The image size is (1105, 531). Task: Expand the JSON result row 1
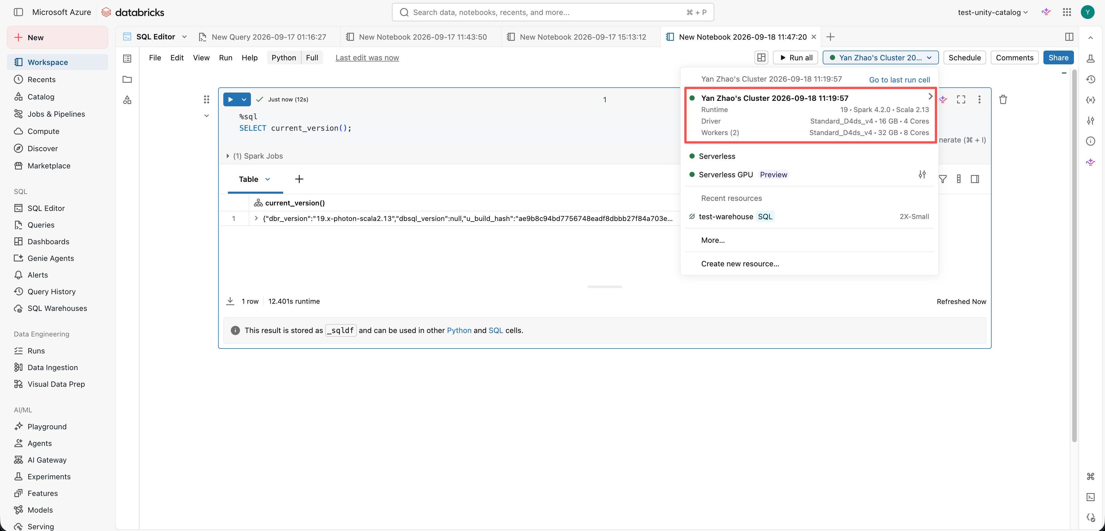click(x=256, y=218)
